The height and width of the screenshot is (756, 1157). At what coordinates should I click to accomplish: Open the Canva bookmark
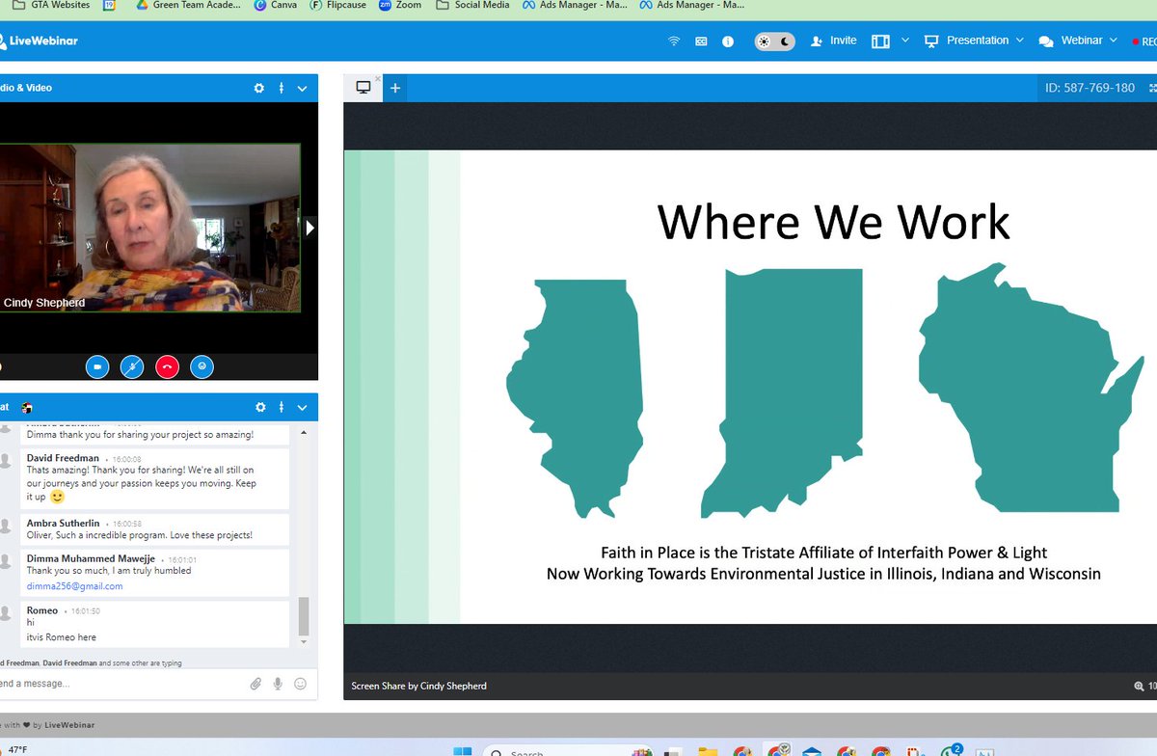click(276, 5)
